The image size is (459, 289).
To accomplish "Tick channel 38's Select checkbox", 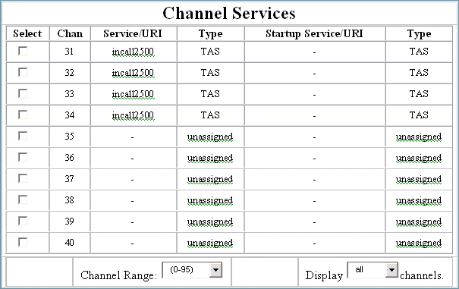I will 23,199.
